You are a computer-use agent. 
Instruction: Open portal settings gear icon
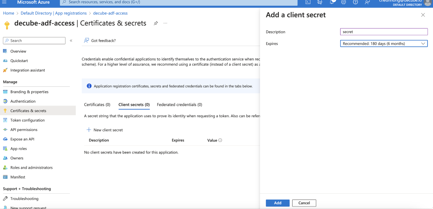coord(343,2)
